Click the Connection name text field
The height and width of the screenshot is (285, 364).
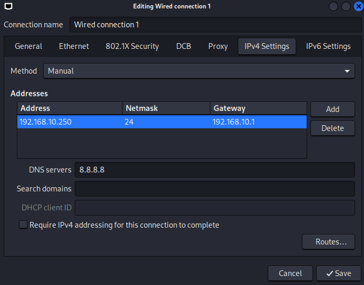click(x=215, y=25)
